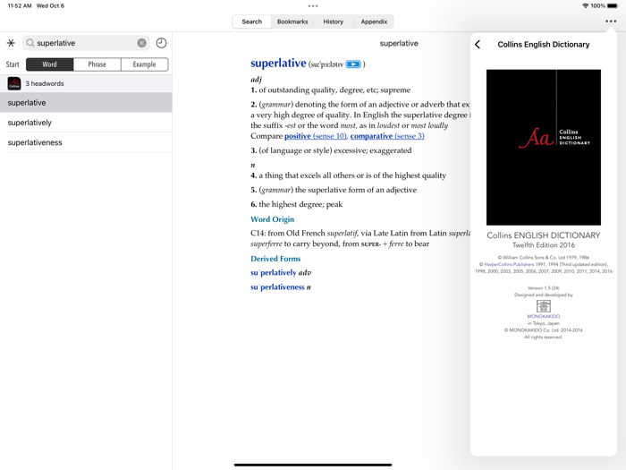Tap the Start search-position label

13,64
